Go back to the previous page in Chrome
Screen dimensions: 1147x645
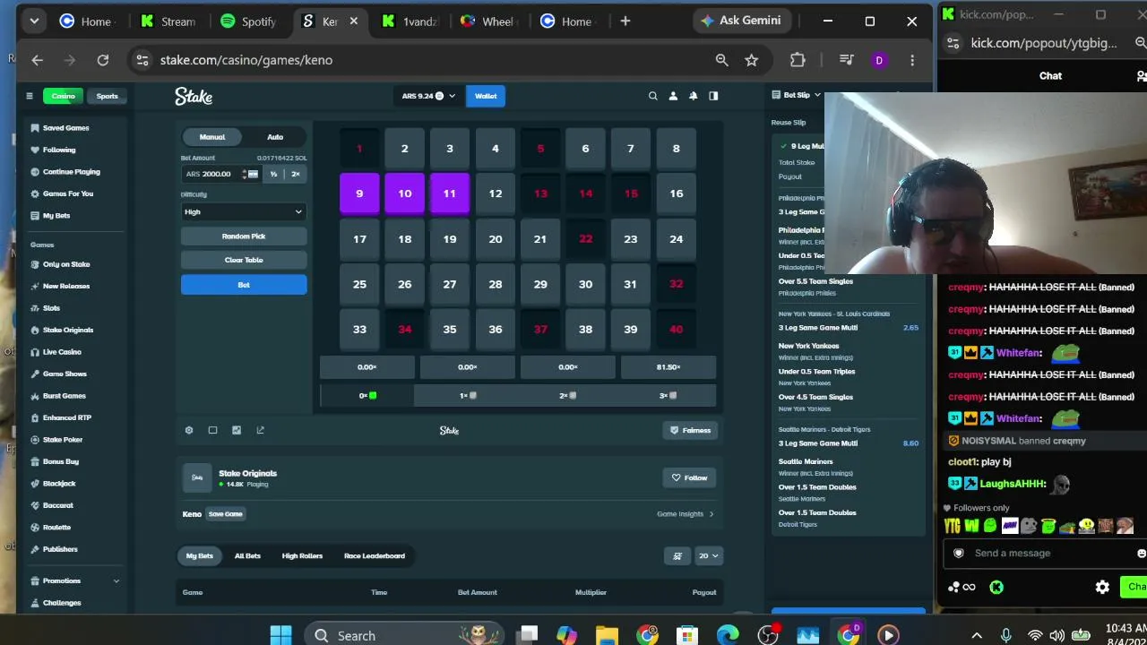tap(38, 60)
